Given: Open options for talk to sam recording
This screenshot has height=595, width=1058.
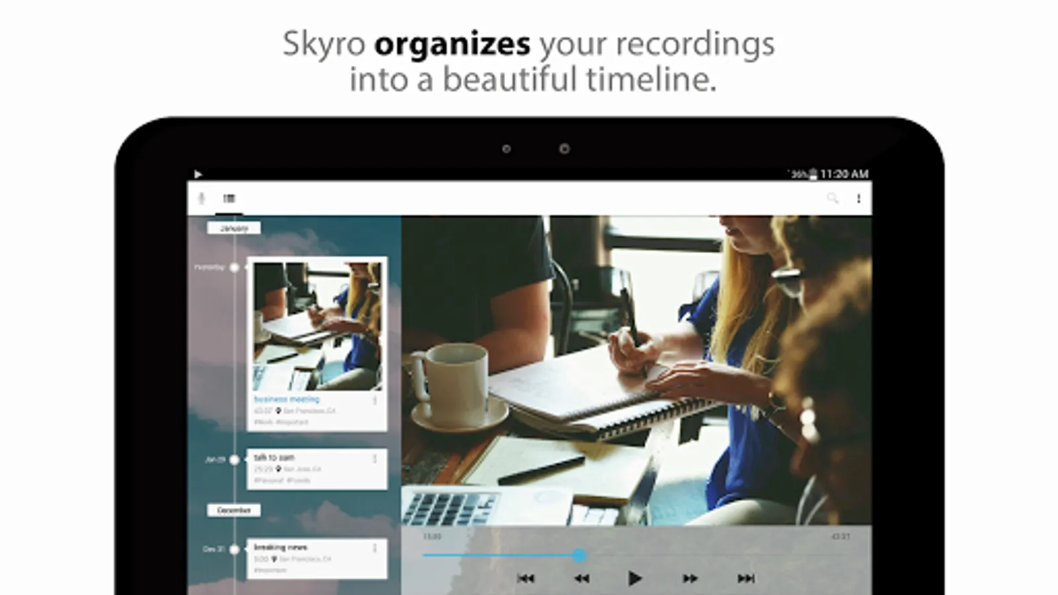Looking at the screenshot, I should coord(375,458).
